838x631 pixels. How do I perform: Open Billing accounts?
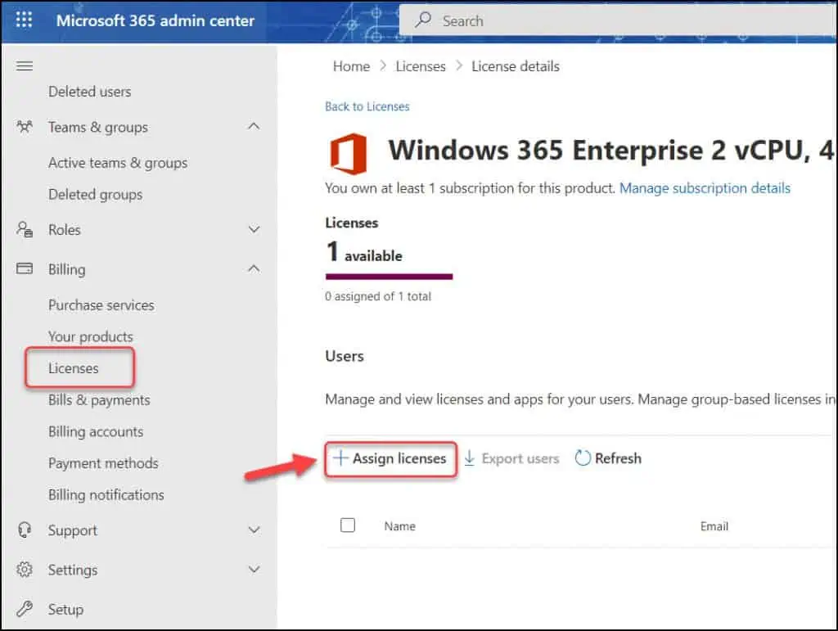pyautogui.click(x=96, y=431)
